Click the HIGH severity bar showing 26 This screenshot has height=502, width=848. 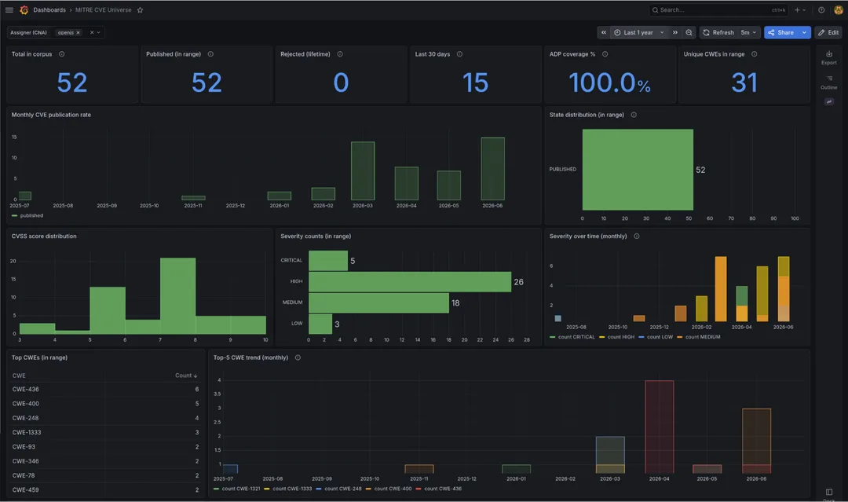coord(410,282)
